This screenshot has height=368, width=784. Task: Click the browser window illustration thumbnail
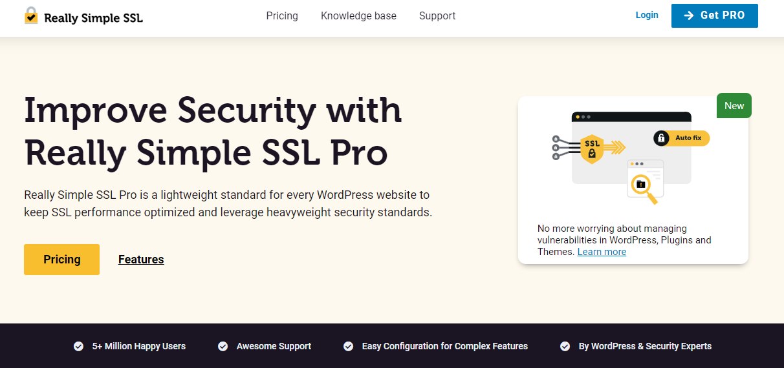(x=631, y=158)
